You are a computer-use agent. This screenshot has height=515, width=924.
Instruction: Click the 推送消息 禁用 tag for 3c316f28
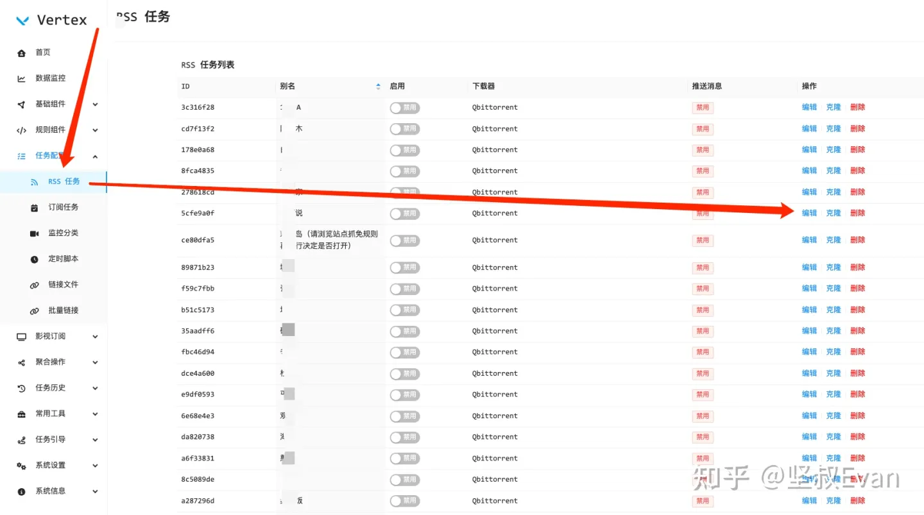point(703,108)
